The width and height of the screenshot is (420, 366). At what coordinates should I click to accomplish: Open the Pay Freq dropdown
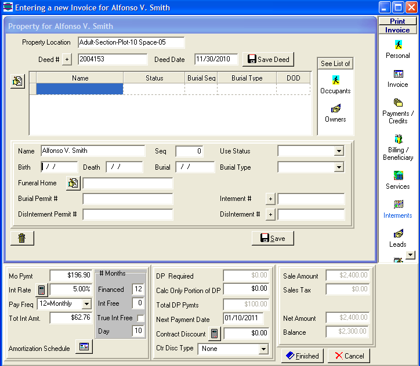click(x=86, y=304)
